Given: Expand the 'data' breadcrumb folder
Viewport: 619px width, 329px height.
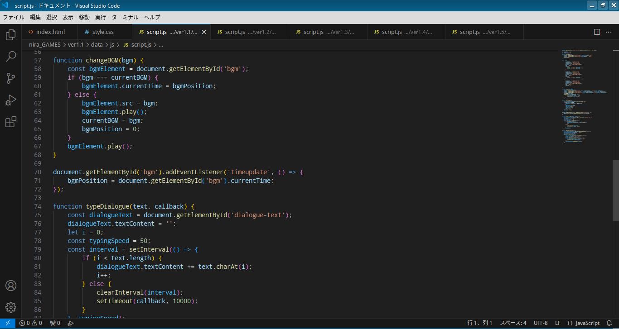Looking at the screenshot, I should click(x=97, y=45).
